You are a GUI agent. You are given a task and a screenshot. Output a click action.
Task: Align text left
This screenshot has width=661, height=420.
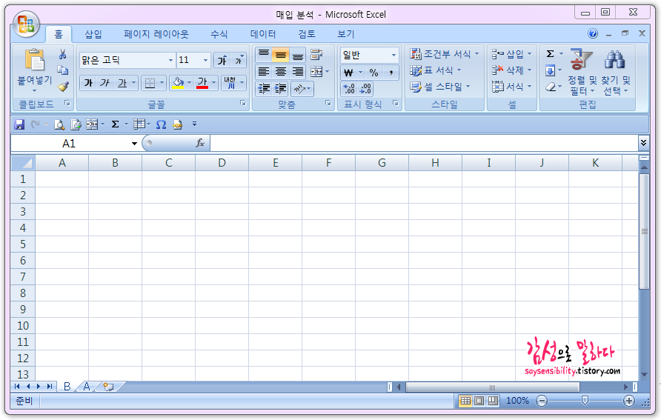[264, 72]
